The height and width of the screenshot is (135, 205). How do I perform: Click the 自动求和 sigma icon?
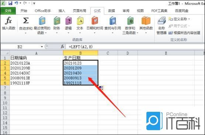[26, 21]
